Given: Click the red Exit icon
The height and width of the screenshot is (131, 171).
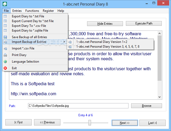Looking at the screenshot, I should 5,68.
